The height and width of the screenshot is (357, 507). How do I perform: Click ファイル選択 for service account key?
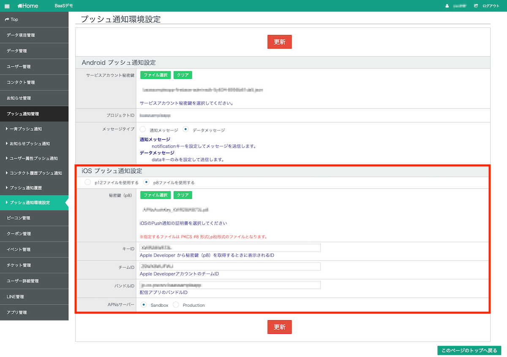[x=155, y=75]
